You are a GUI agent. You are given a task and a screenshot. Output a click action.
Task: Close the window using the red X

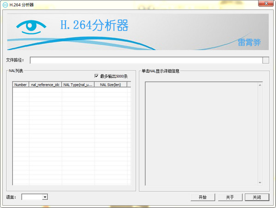[x=265, y=4]
